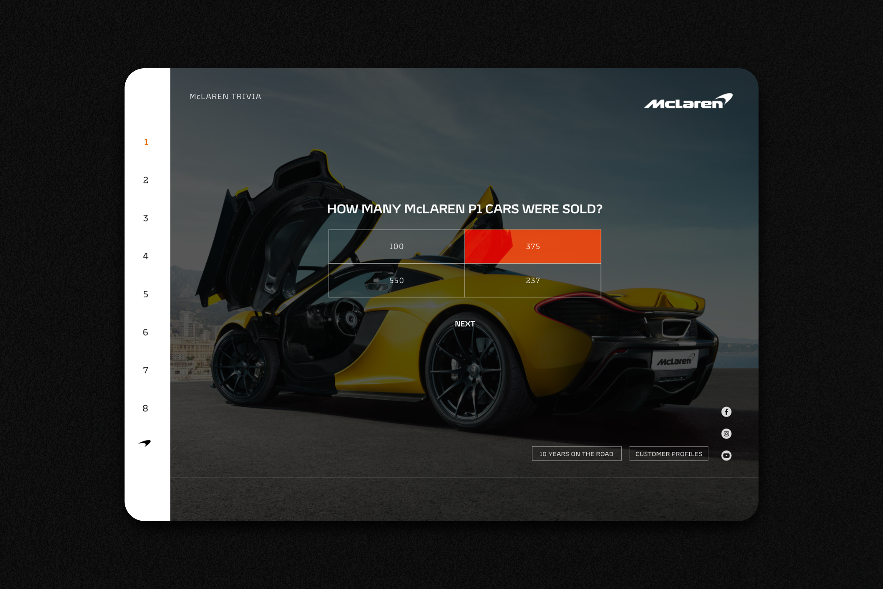The image size is (883, 589).
Task: Pick answer option 237
Action: [x=532, y=280]
